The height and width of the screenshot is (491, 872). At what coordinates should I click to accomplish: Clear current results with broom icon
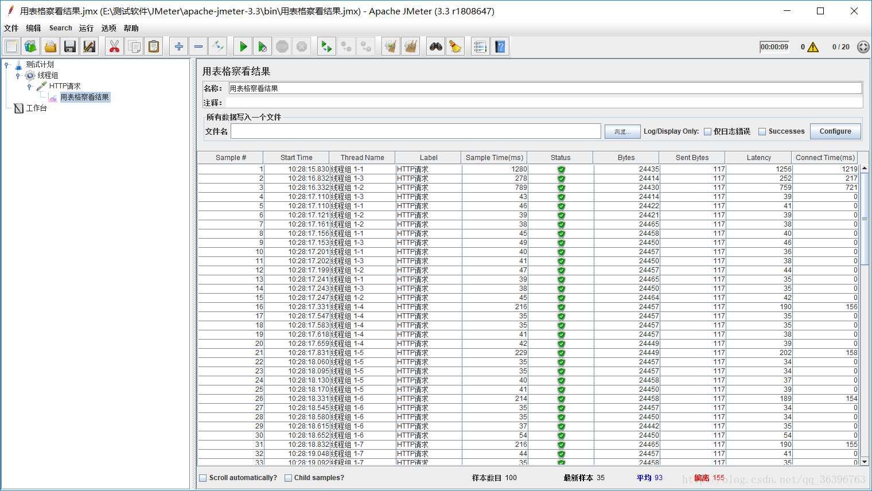pos(391,46)
